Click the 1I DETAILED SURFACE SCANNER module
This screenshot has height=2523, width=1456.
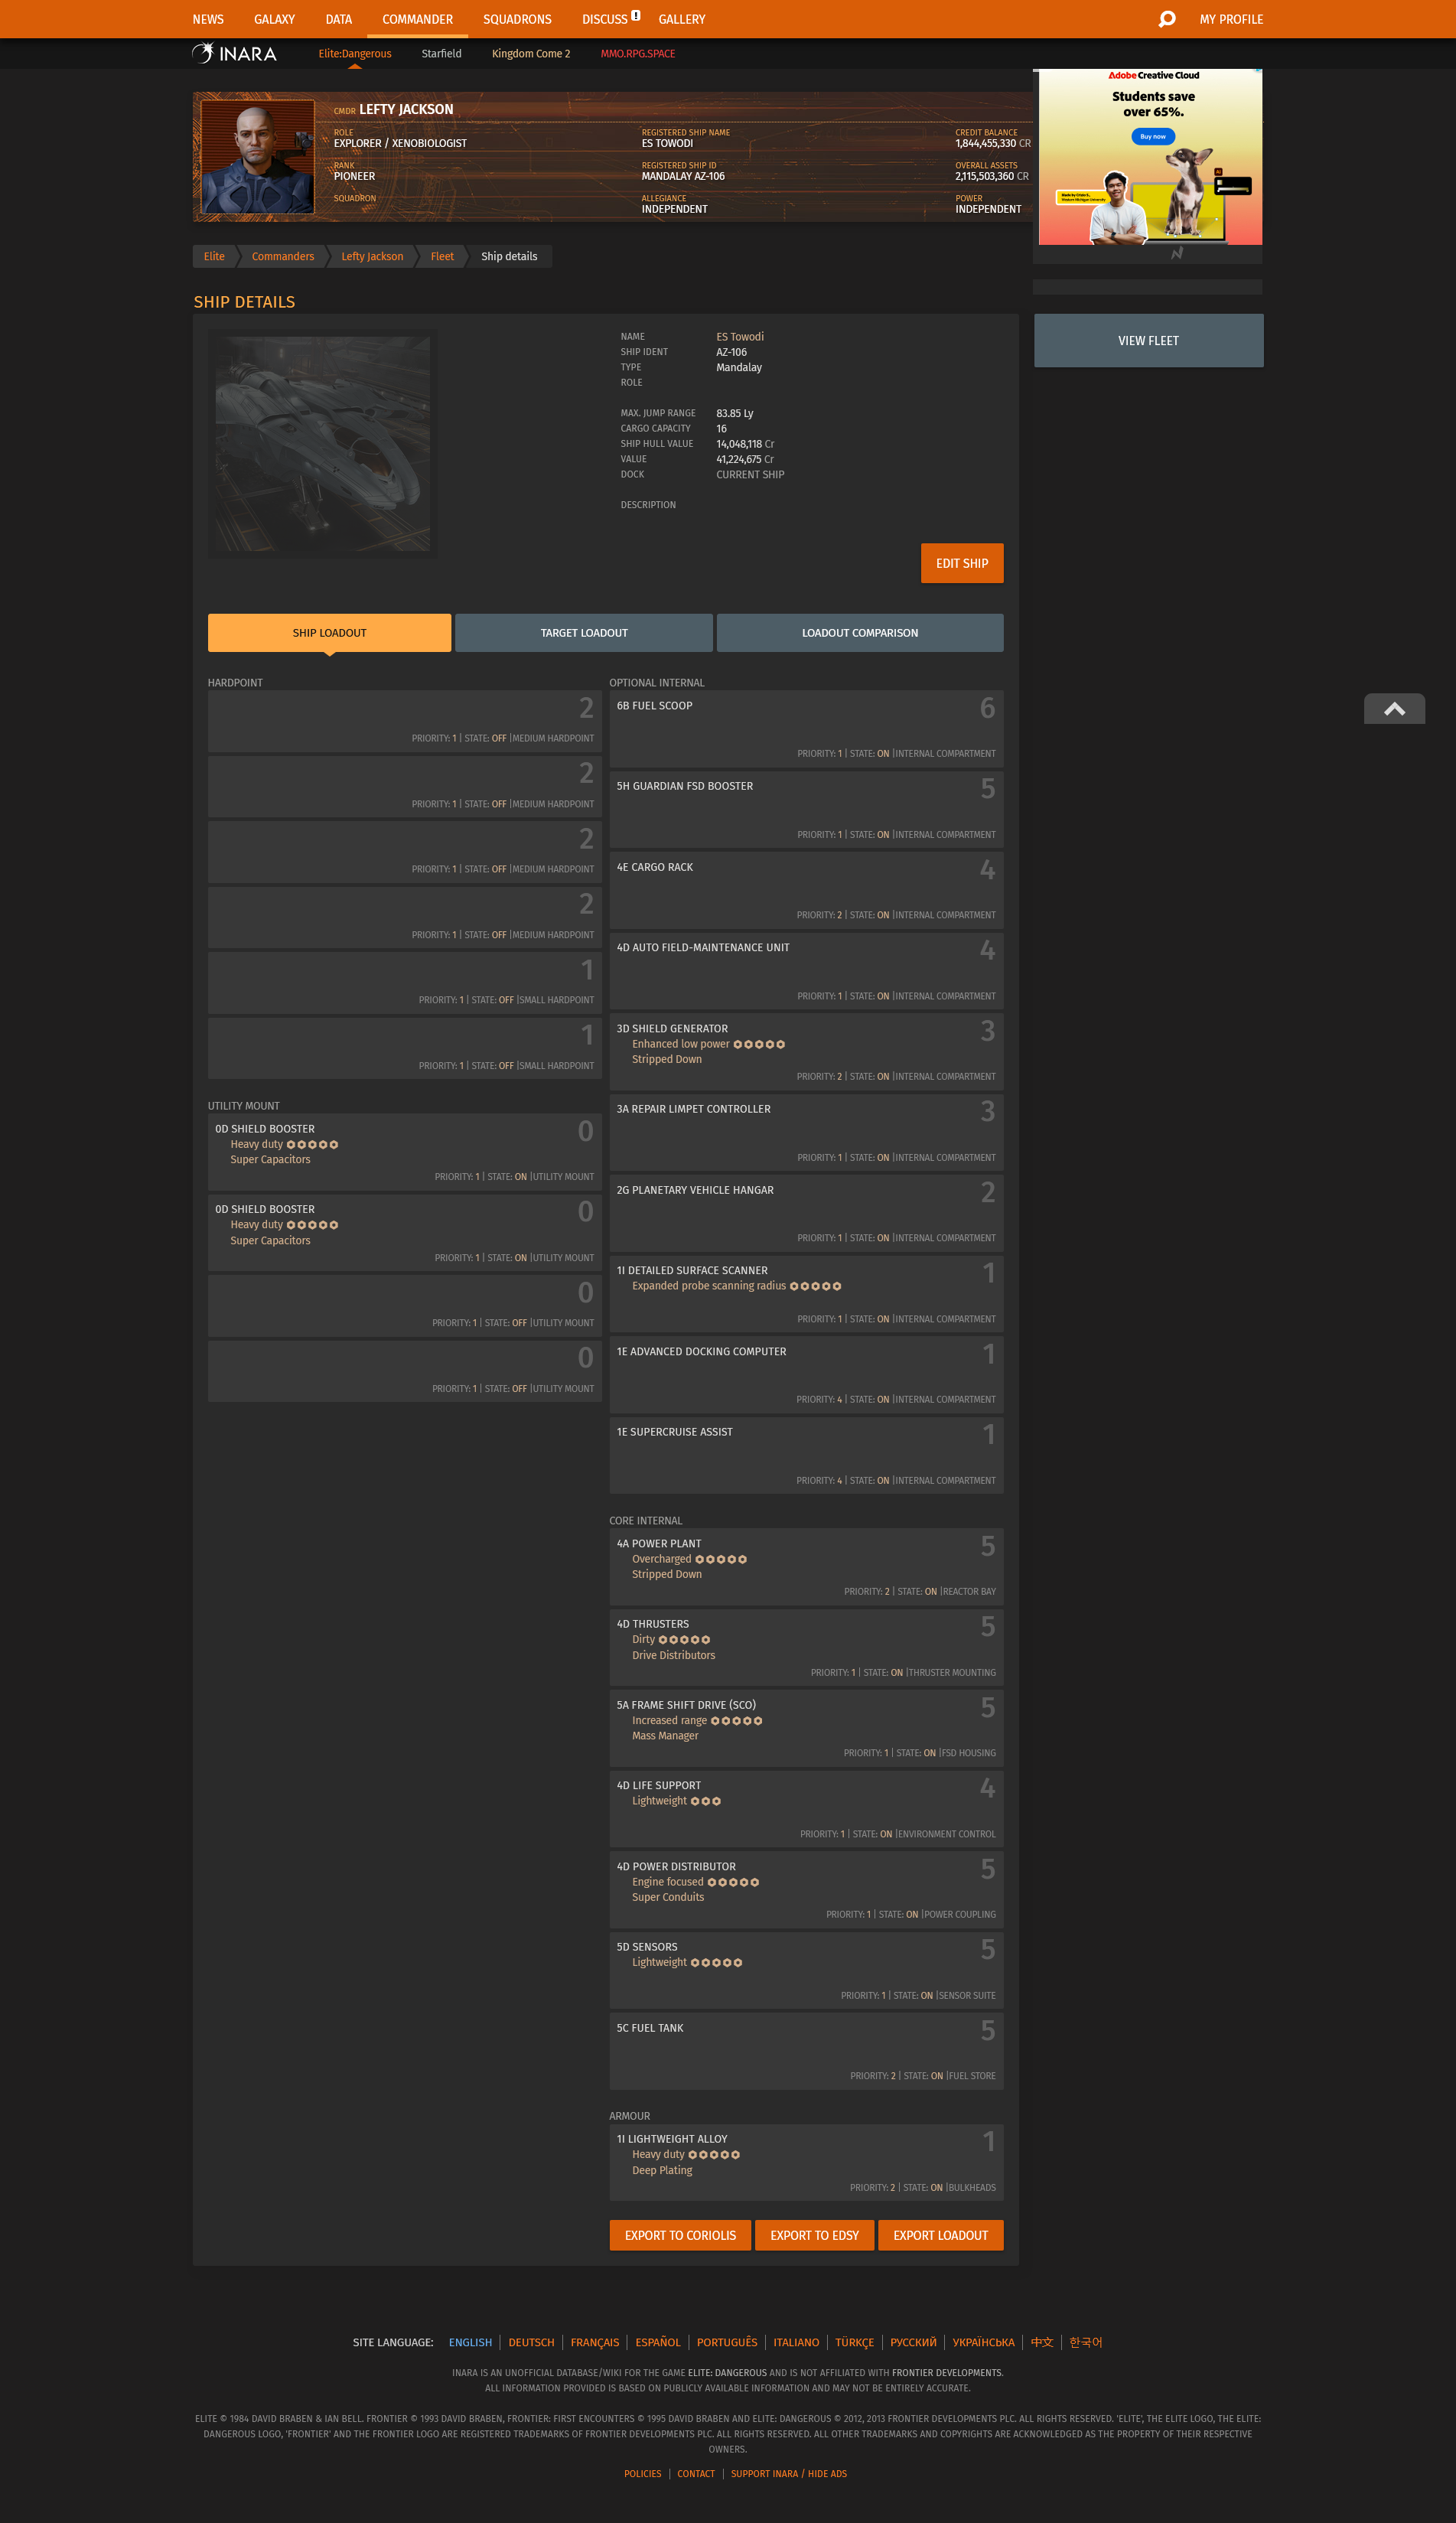tap(806, 1294)
